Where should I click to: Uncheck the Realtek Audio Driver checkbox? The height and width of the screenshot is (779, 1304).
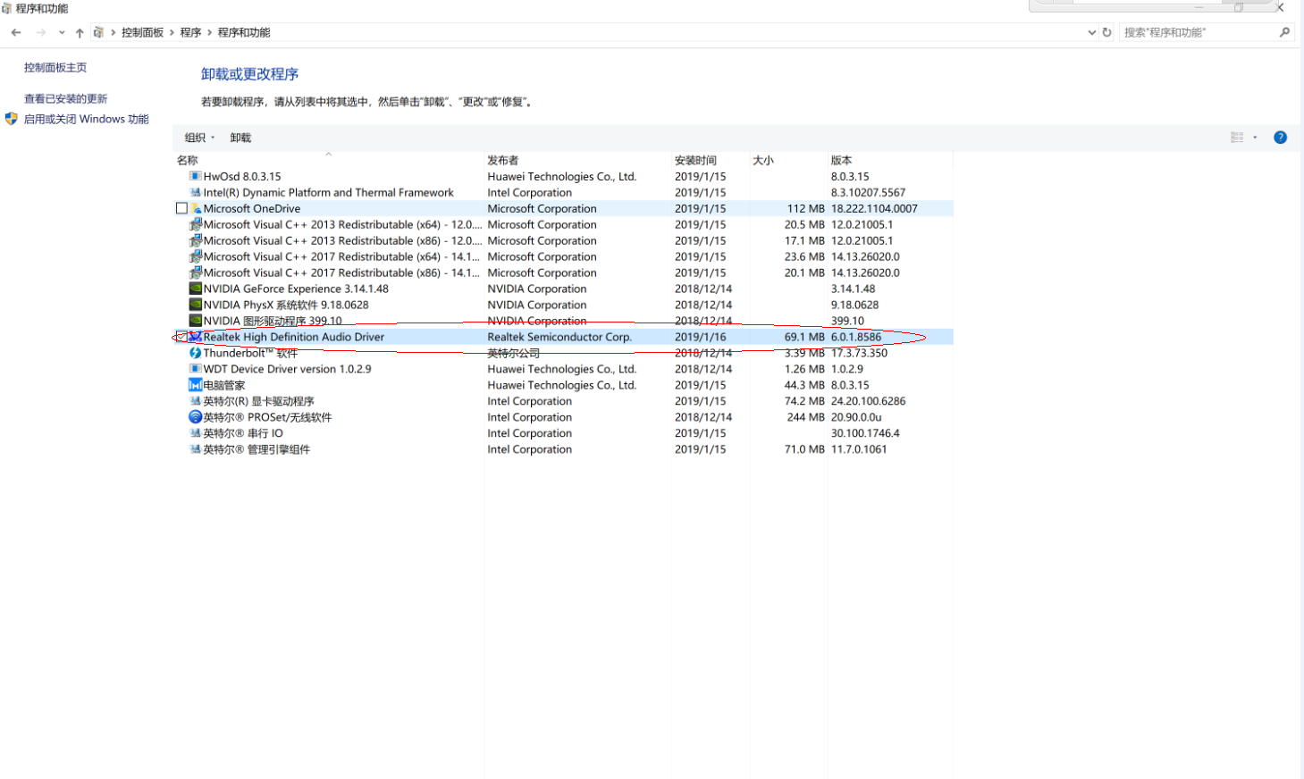point(181,337)
